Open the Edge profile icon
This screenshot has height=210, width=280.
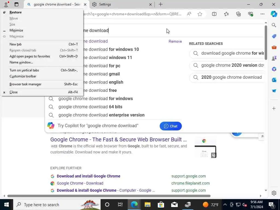click(7, 4)
